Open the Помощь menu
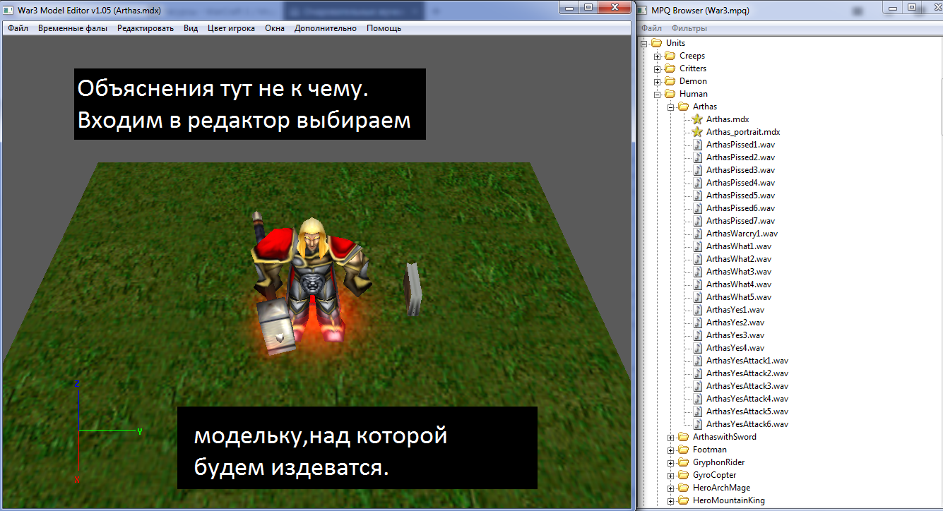This screenshot has height=511, width=943. pos(384,28)
